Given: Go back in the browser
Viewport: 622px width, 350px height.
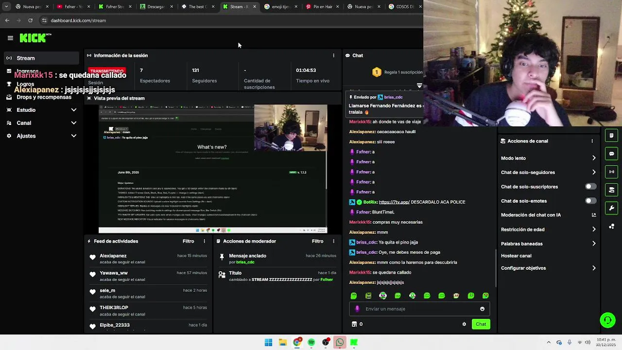Looking at the screenshot, I should coord(7,20).
